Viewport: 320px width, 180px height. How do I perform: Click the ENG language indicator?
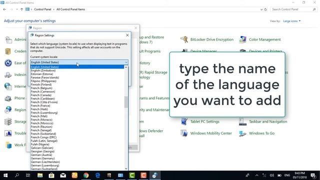287,175
